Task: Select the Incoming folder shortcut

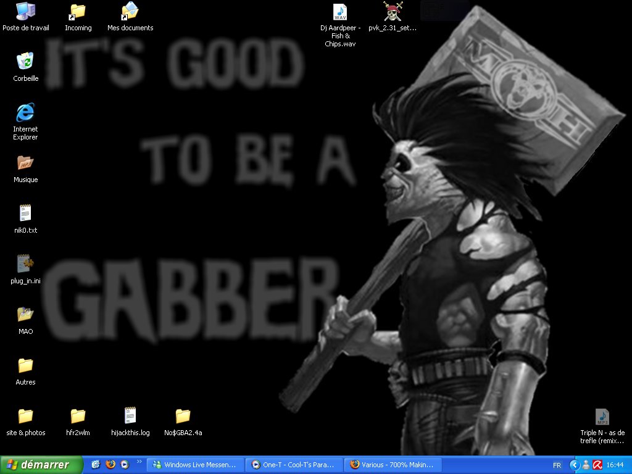Action: tap(78, 17)
